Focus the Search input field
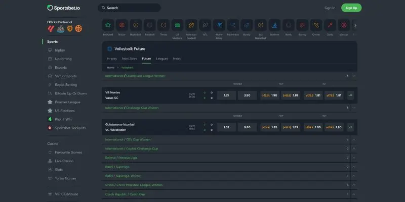Image resolution: width=405 pixels, height=202 pixels. click(x=129, y=8)
